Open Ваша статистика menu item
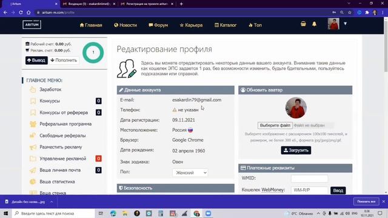388x218 pixels. click(x=57, y=182)
